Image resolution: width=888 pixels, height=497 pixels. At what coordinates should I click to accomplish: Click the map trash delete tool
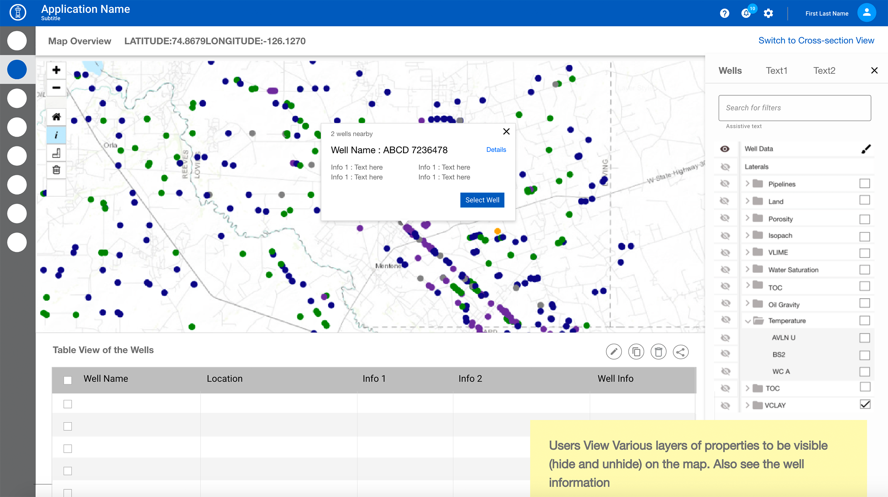(56, 170)
